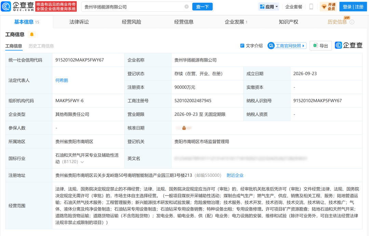Click the Qcc.com logo
Image resolution: width=369 pixels, height=236 pixels.
(x=17, y=6)
